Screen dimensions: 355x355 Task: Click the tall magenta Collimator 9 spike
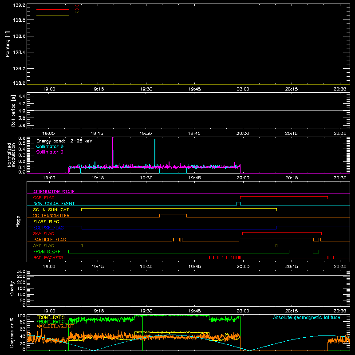click(112, 152)
